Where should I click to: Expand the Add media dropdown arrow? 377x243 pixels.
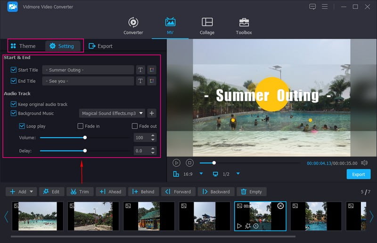(32, 192)
